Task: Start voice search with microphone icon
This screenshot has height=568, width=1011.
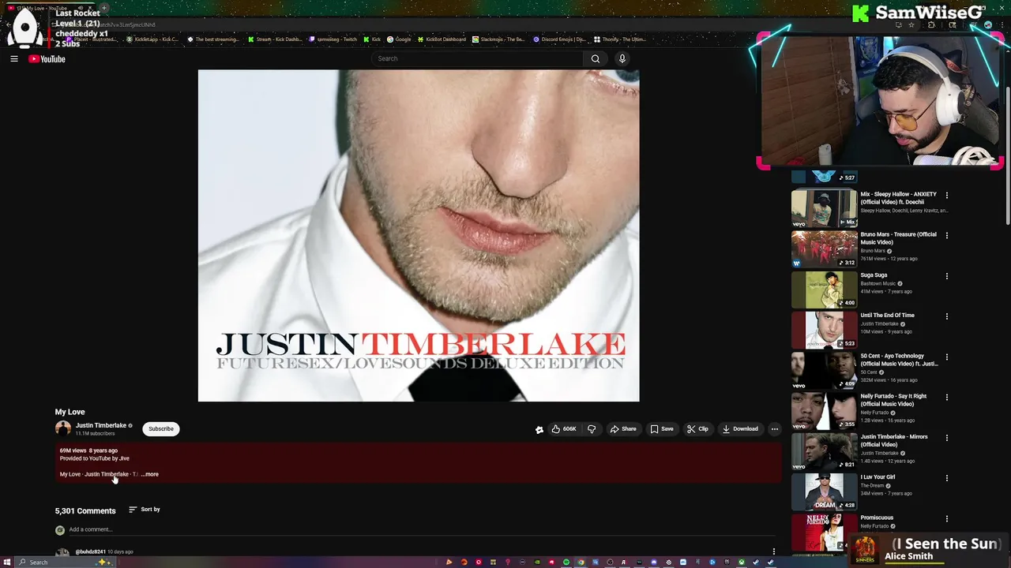Action: tap(622, 58)
